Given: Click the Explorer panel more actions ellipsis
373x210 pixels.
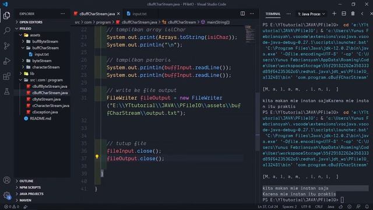Looking at the screenshot, I should (x=62, y=14).
